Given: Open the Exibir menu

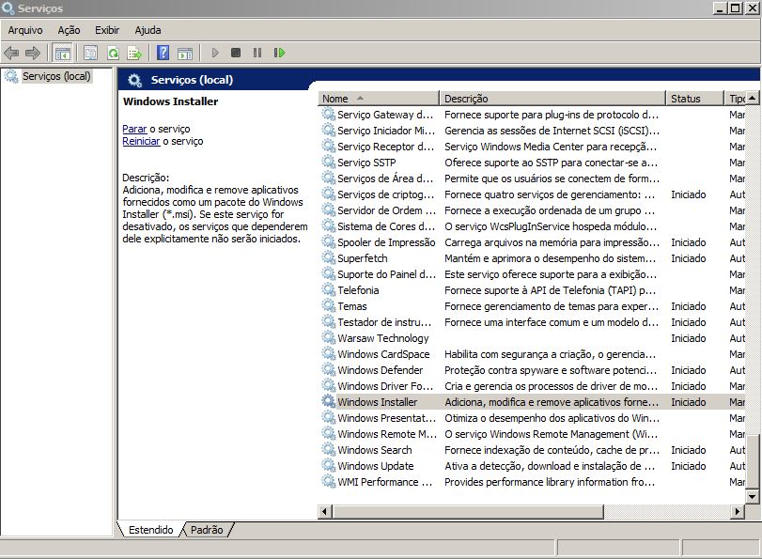Looking at the screenshot, I should tap(107, 30).
